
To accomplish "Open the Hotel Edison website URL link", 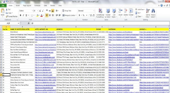I will pyautogui.click(x=44, y=32).
